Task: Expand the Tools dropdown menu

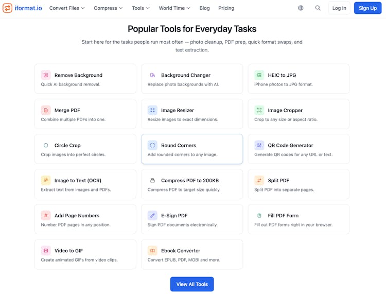Action: (x=141, y=8)
